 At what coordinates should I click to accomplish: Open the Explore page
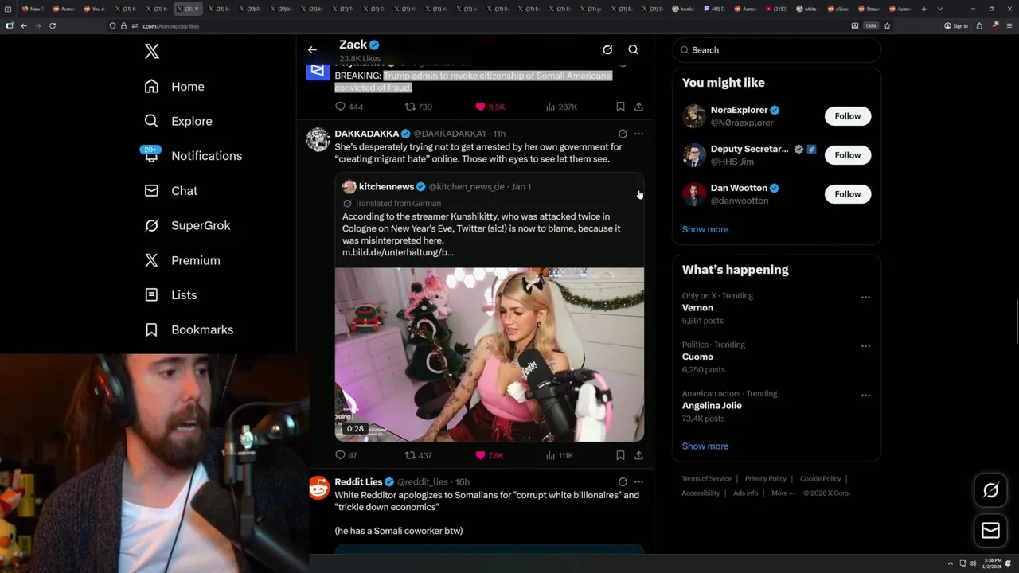[178, 121]
